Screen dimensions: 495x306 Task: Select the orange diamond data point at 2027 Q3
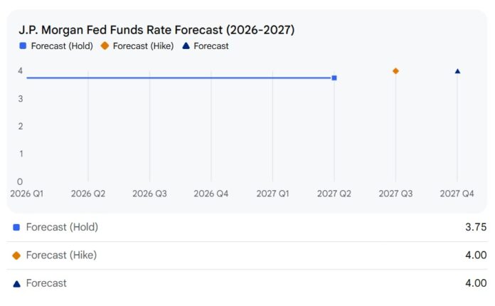coord(395,70)
